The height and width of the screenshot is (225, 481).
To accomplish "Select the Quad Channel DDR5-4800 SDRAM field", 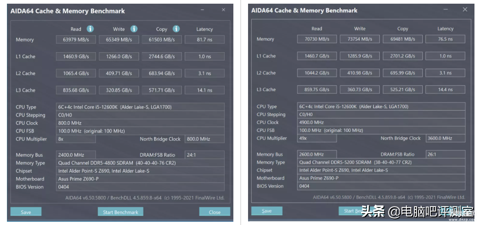I will pyautogui.click(x=140, y=163).
